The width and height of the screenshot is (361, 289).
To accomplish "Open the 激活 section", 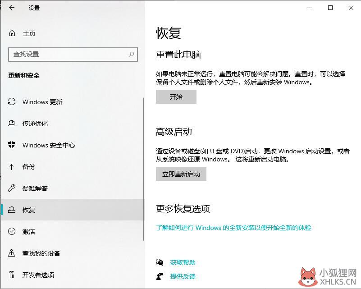I will click(28, 231).
